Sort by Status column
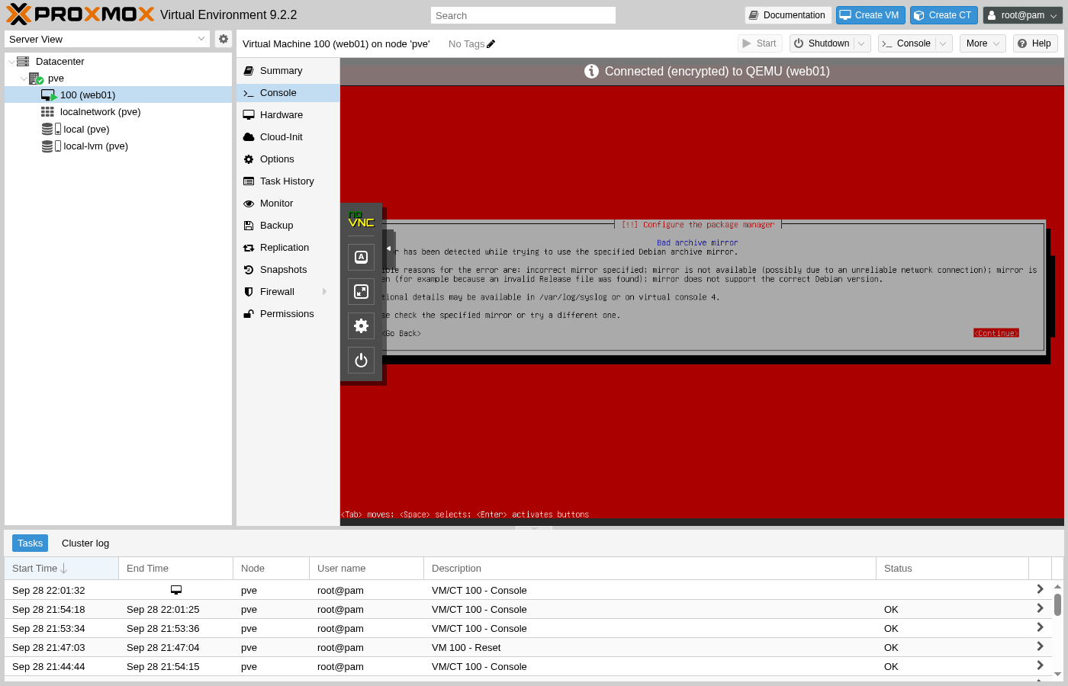 click(x=952, y=569)
